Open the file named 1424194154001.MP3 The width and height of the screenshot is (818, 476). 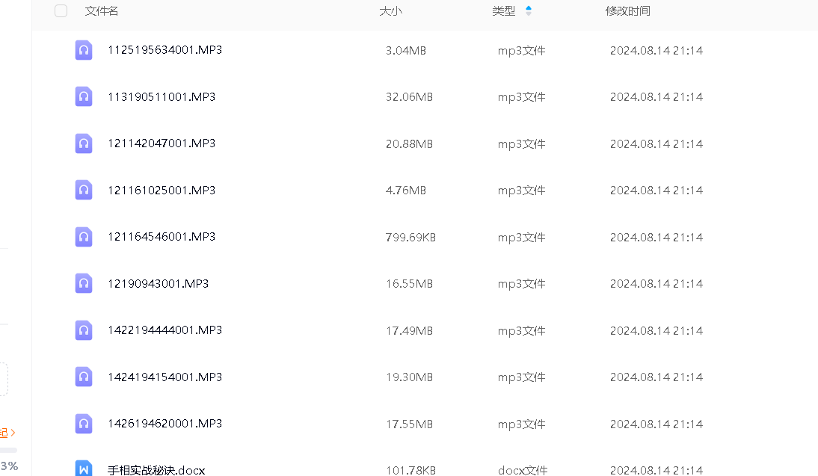pyautogui.click(x=164, y=377)
